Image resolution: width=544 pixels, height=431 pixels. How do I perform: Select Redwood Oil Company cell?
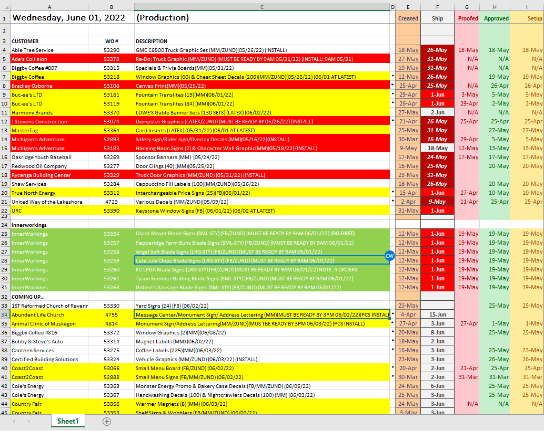tap(49, 166)
